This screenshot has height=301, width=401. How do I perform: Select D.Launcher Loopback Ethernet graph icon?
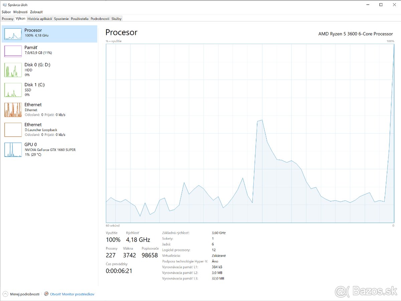(13, 130)
